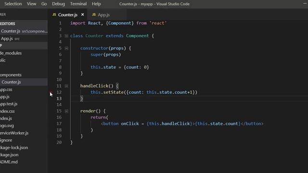Click the JS icon on Counter.js tab
The image size is (308, 173).
(x=54, y=14)
